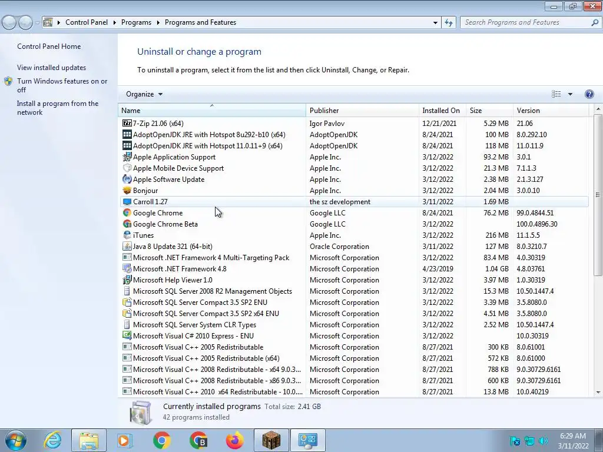Image resolution: width=603 pixels, height=452 pixels.
Task: Click the search magnifier icon
Action: pyautogui.click(x=595, y=23)
